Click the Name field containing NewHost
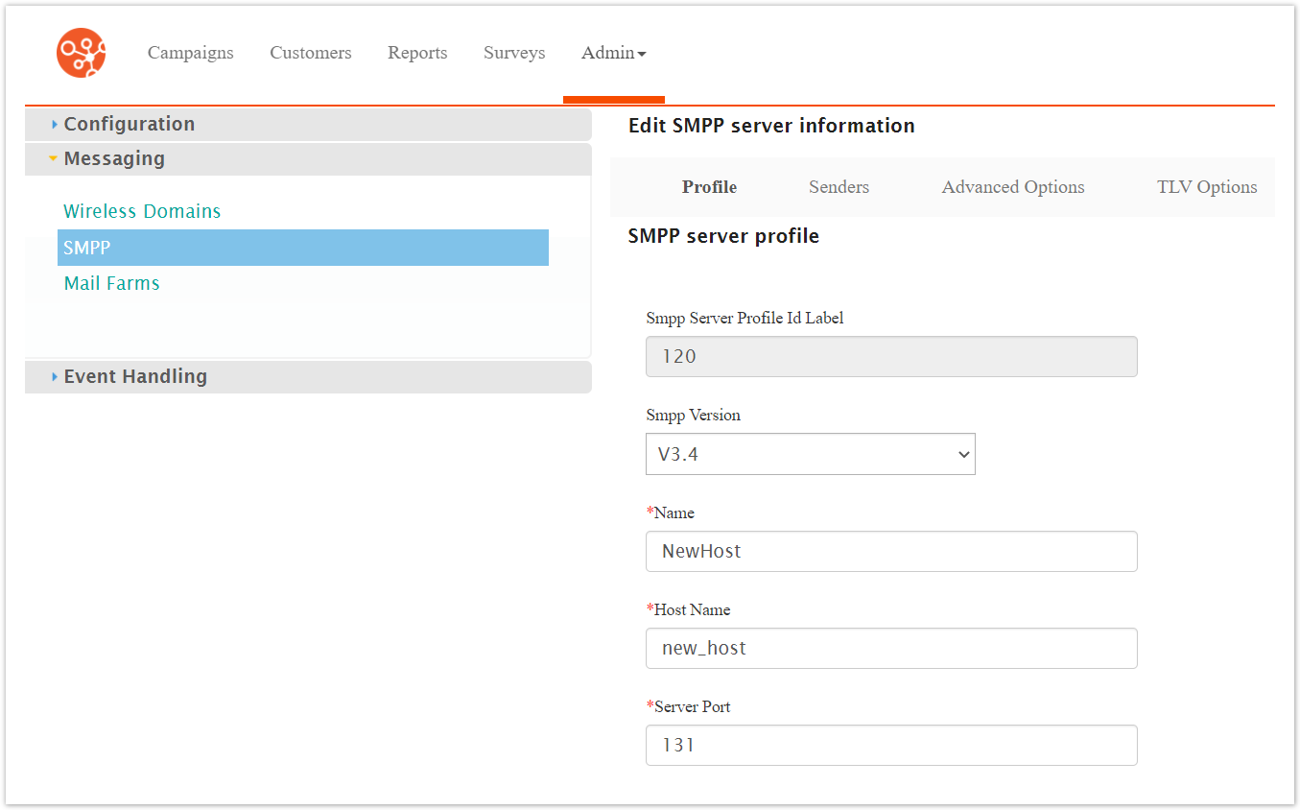 pyautogui.click(x=891, y=552)
